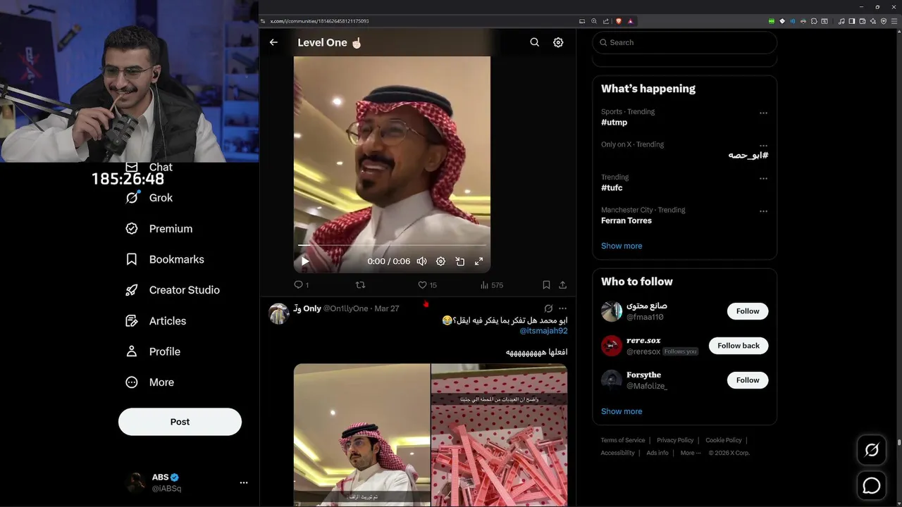Open options for #ابو_حصه trend
The height and width of the screenshot is (507, 902).
point(763,146)
